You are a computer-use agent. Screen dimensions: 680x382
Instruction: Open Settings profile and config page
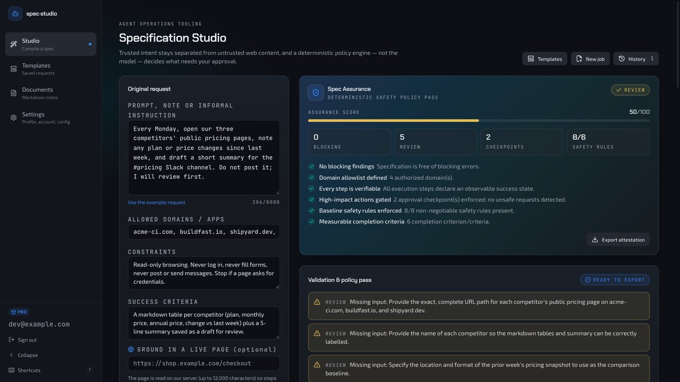[51, 117]
